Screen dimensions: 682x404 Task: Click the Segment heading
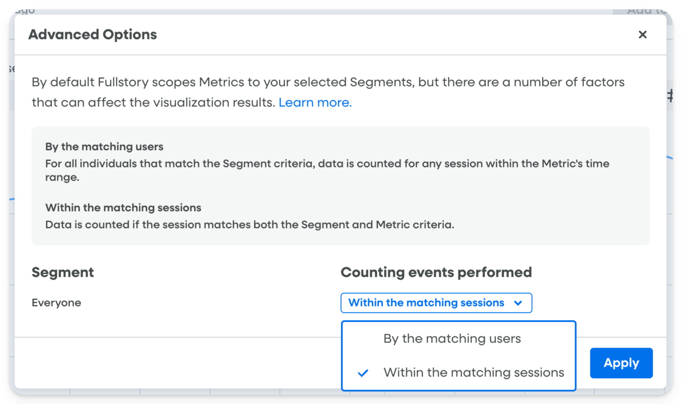click(63, 272)
